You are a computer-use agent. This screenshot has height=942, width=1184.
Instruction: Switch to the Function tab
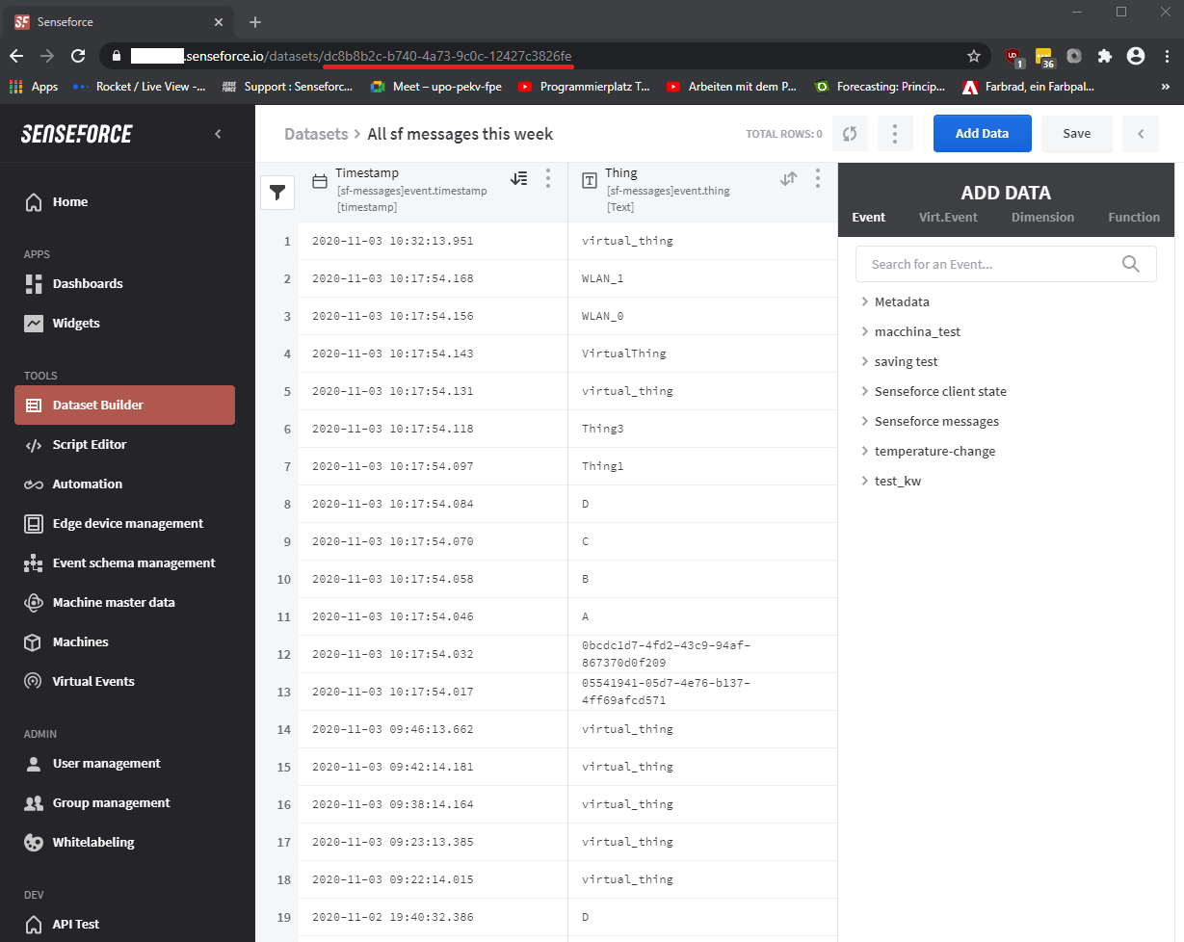(1134, 218)
